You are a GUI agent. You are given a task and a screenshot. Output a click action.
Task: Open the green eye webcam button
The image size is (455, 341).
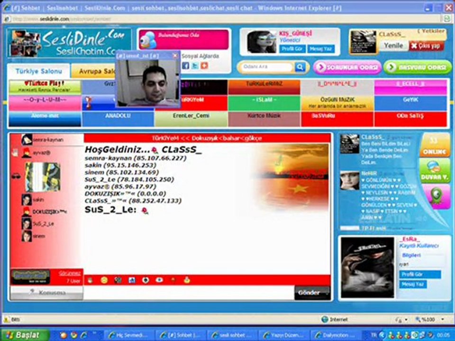[435, 196]
